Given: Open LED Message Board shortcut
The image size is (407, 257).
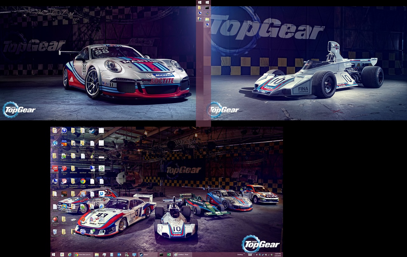Looking at the screenshot, I should tap(55, 221).
